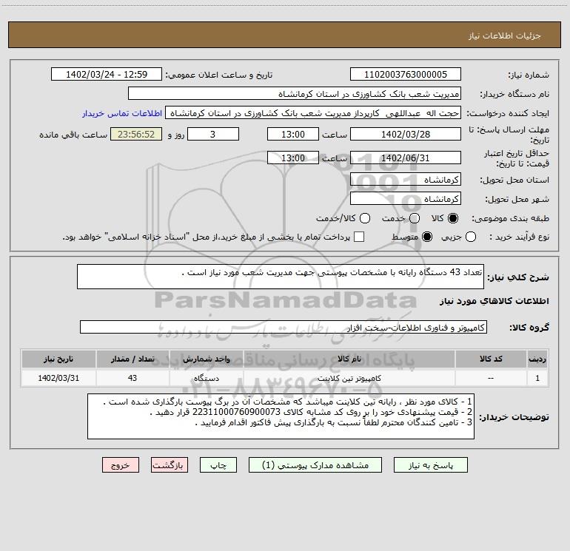Image resolution: width=570 pixels, height=551 pixels.
Task: Select the خدمت radio button
Action: pyautogui.click(x=415, y=218)
